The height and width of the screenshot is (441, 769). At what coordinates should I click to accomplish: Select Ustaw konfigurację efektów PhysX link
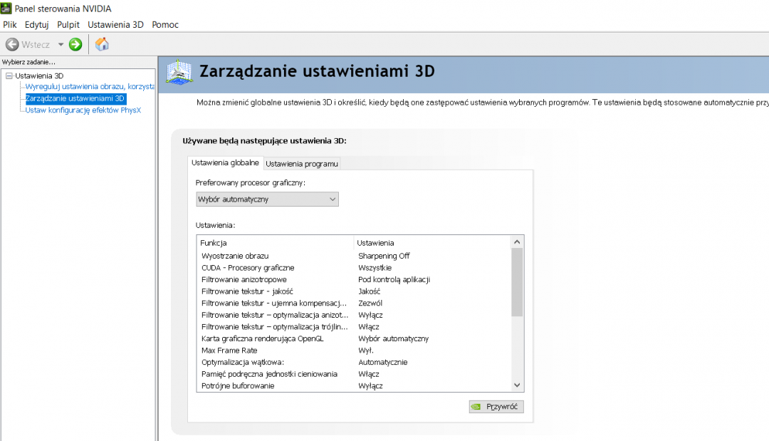pyautogui.click(x=83, y=110)
